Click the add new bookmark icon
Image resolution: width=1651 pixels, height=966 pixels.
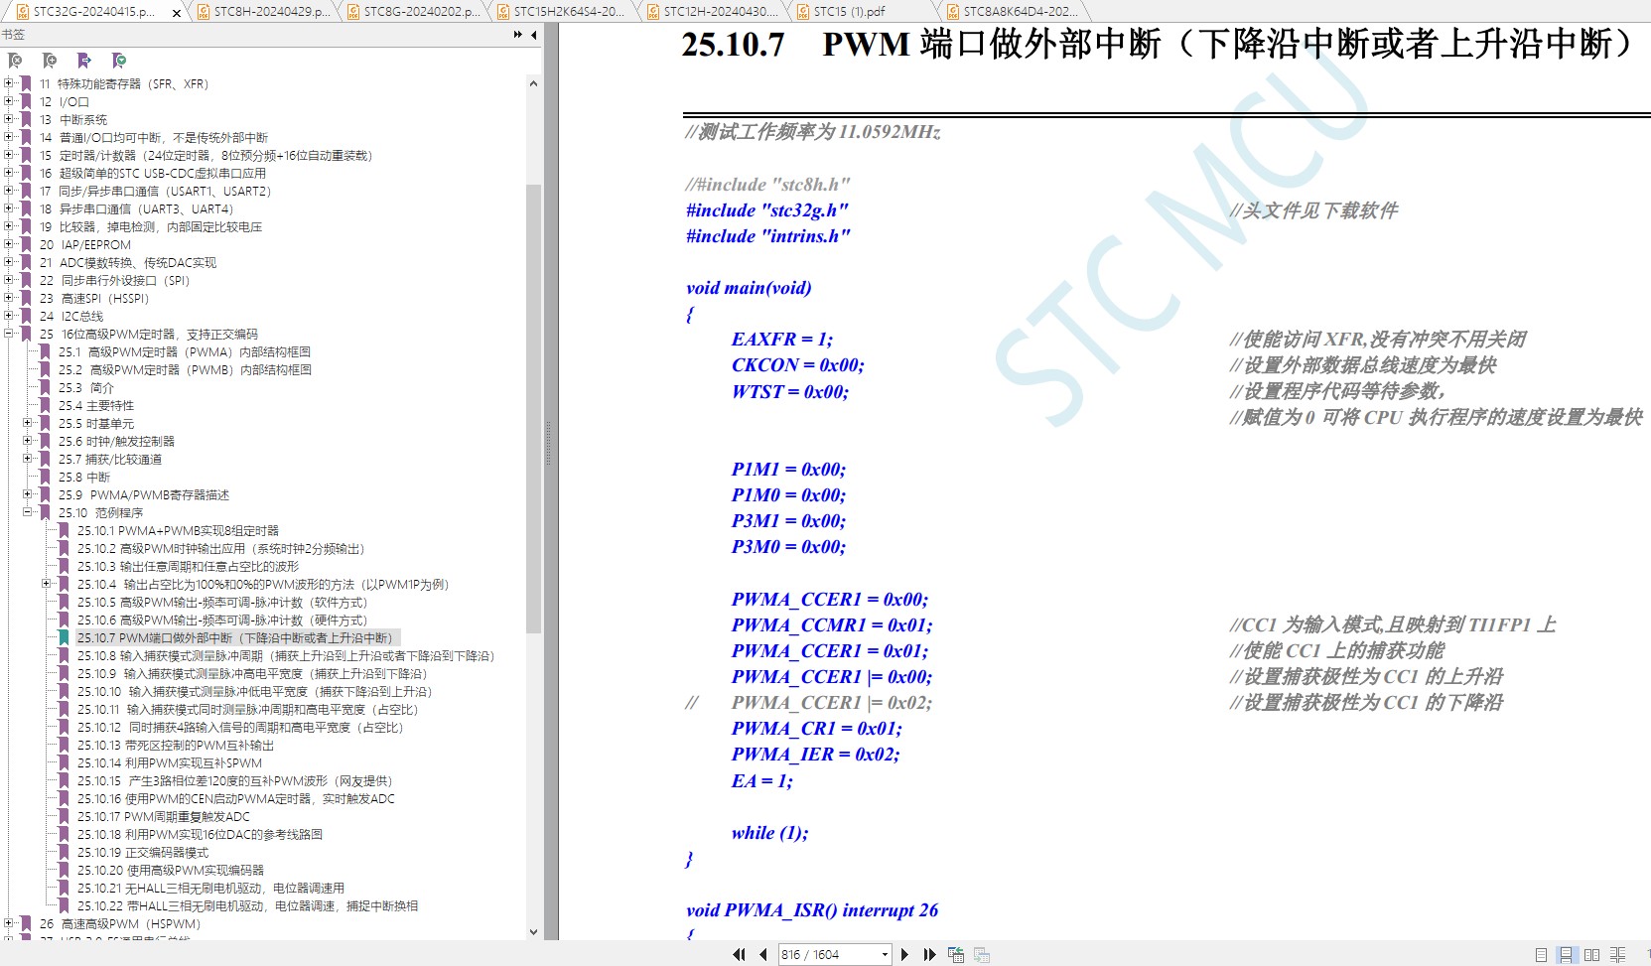point(50,61)
